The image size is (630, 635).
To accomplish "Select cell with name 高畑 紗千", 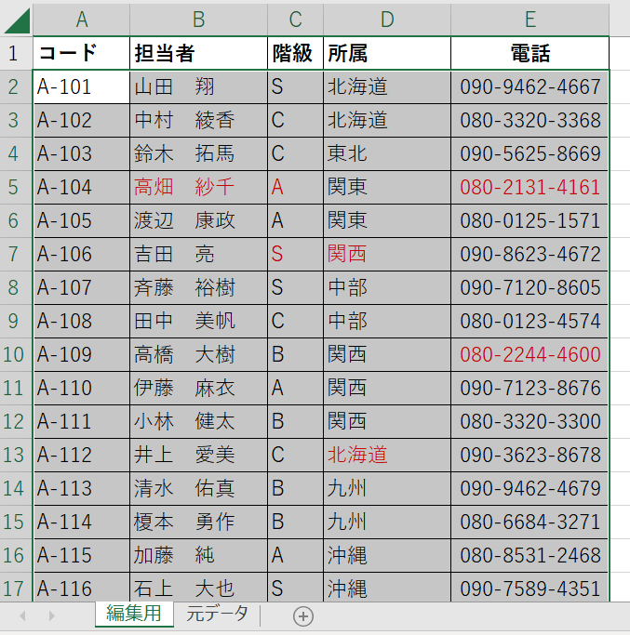I will coord(198,188).
